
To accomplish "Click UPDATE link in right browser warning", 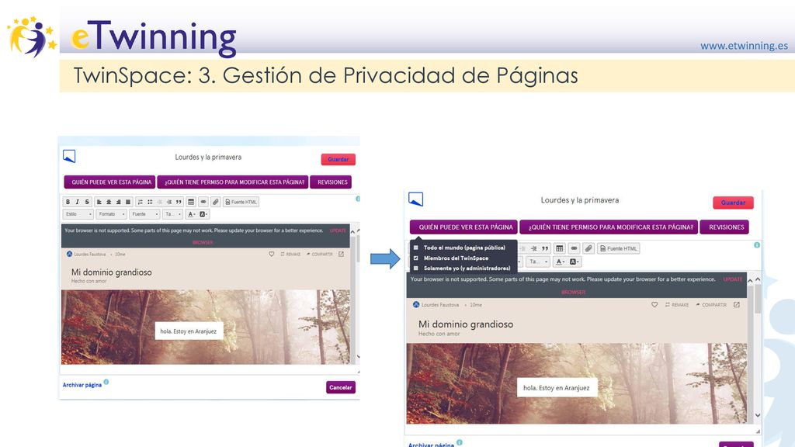I will 733,279.
